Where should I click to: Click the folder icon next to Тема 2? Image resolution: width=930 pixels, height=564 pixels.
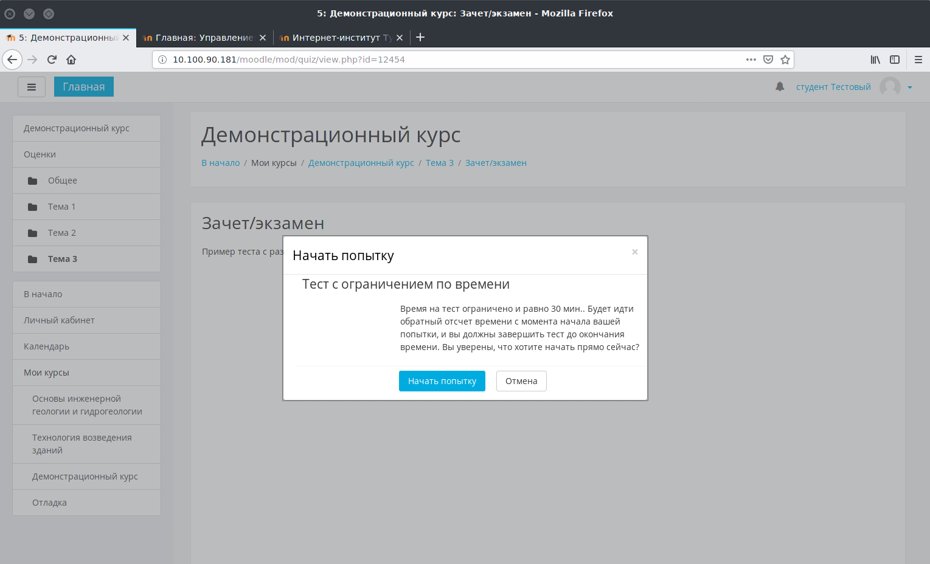point(33,233)
